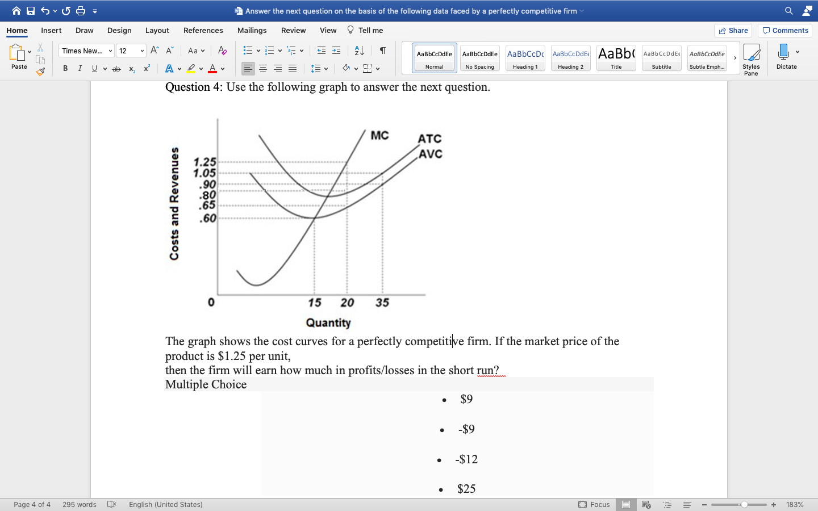Undo the last action

[x=45, y=11]
